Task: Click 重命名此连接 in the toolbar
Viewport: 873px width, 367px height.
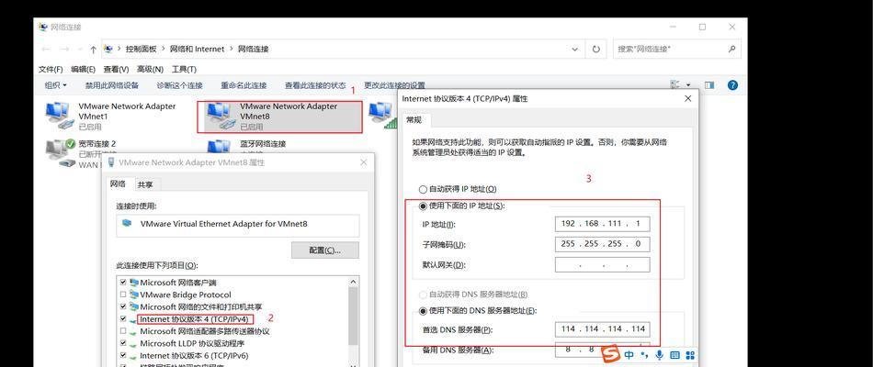Action: [244, 85]
